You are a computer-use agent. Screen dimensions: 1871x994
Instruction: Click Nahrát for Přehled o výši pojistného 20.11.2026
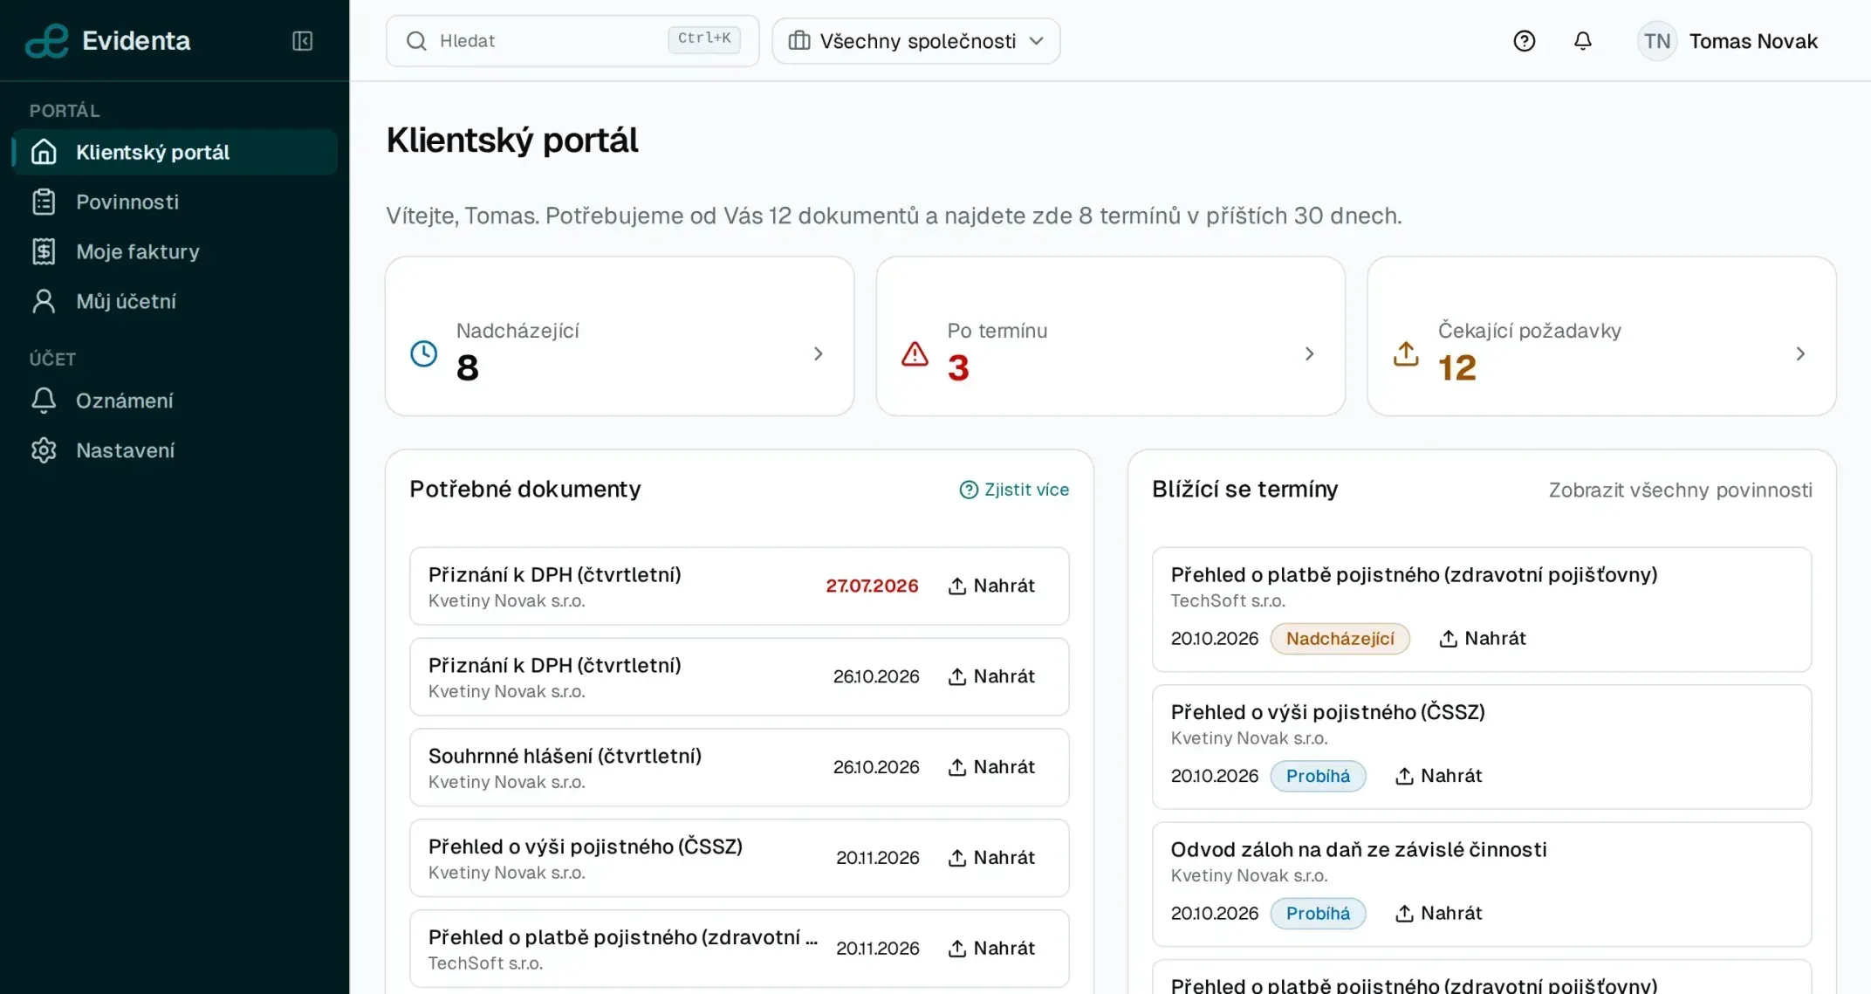991,858
